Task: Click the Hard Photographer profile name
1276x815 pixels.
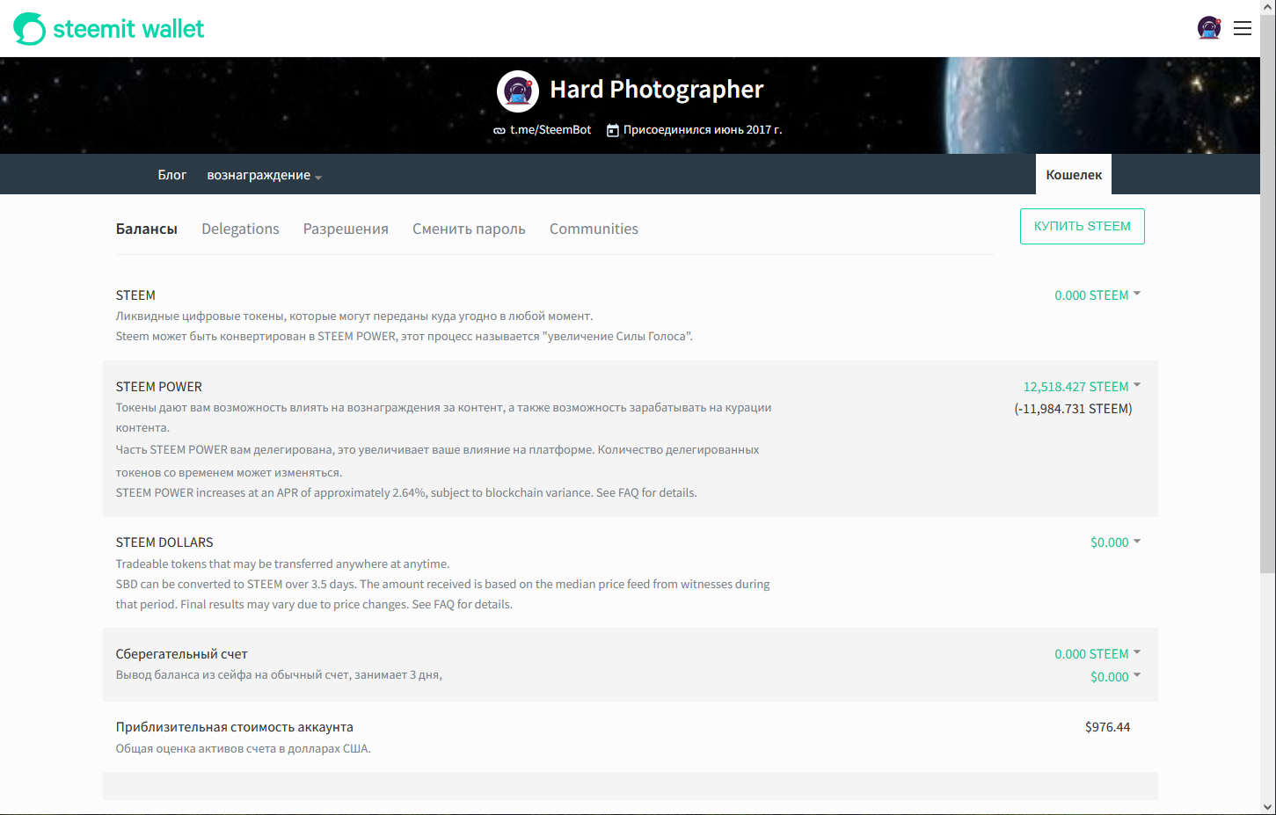Action: [657, 90]
